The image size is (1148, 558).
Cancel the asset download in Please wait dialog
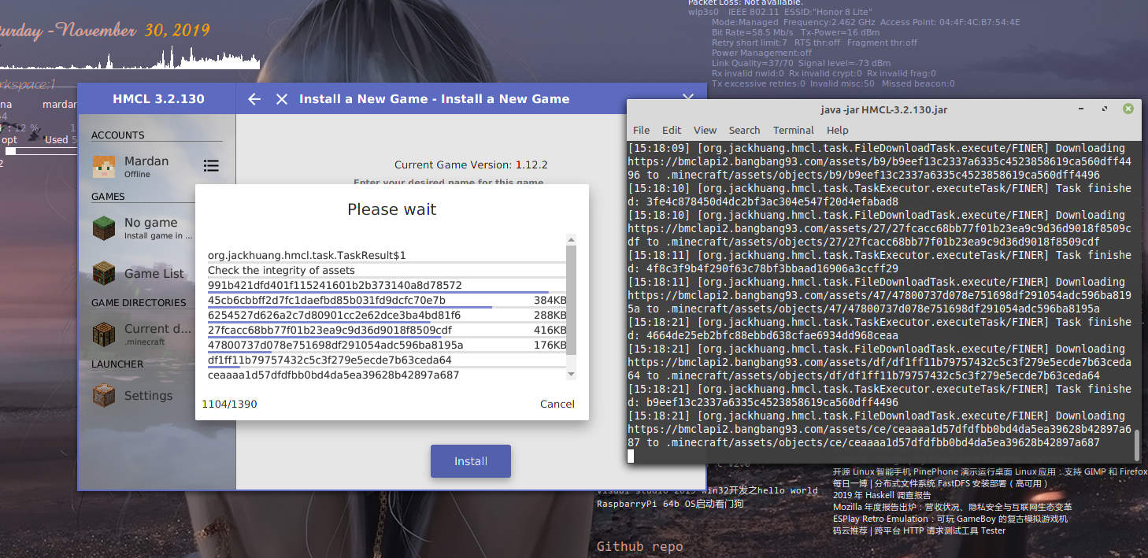point(557,404)
